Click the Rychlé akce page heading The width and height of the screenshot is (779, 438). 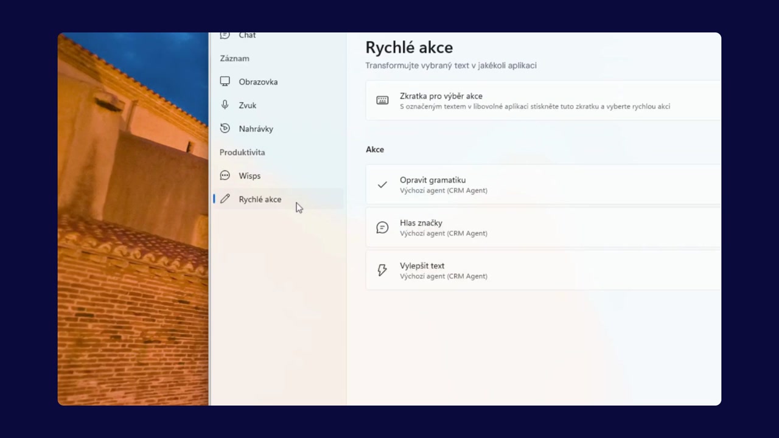[409, 47]
